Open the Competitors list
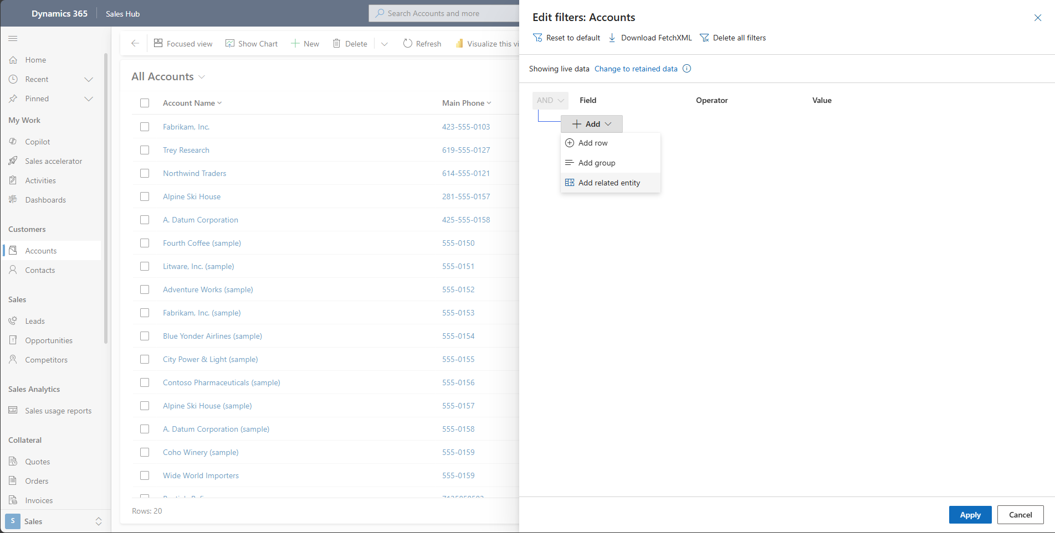Screen dimensions: 1055x533 point(45,359)
